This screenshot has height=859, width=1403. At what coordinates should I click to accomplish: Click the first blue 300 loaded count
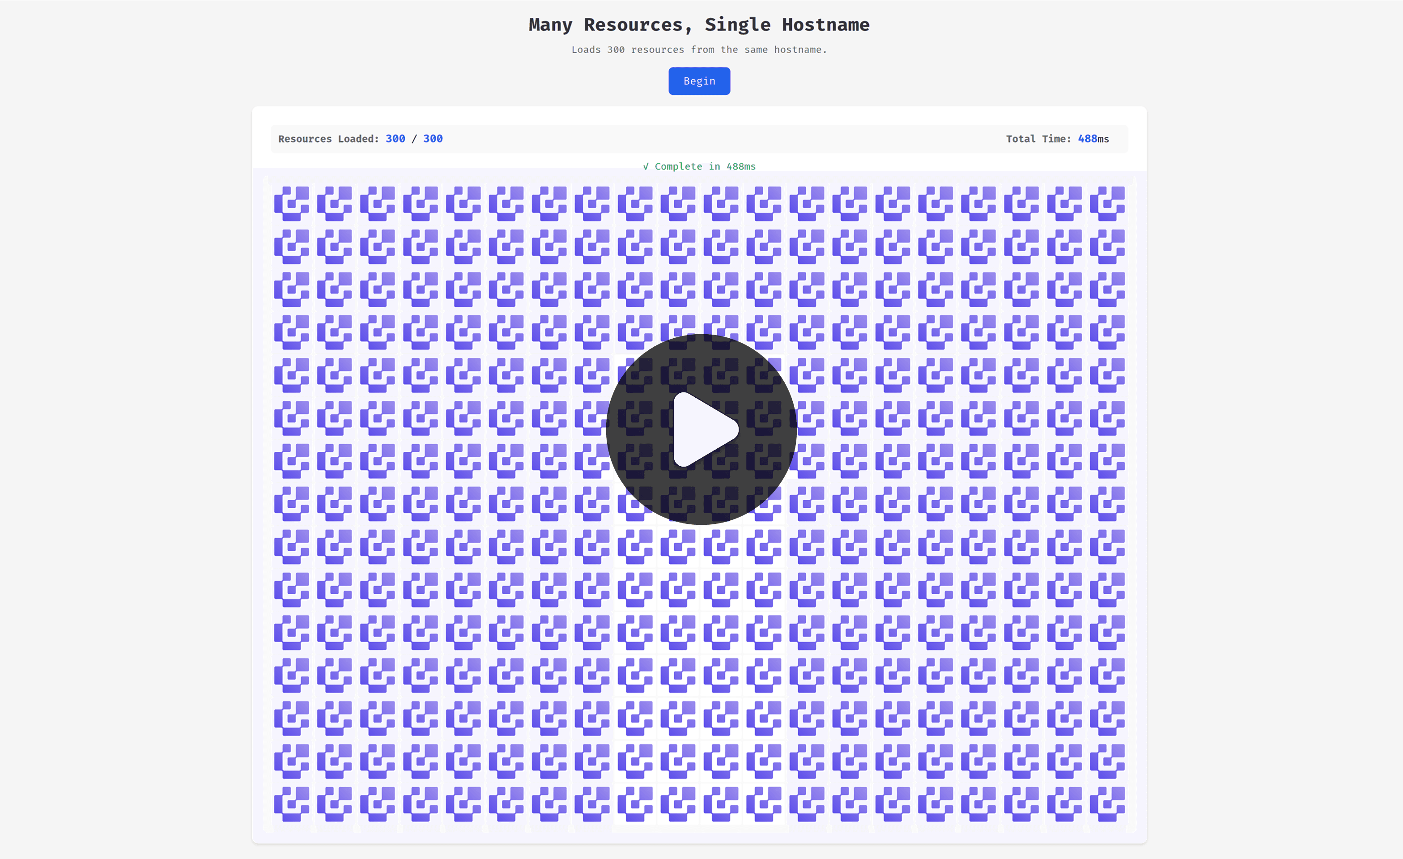[395, 139]
